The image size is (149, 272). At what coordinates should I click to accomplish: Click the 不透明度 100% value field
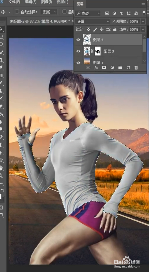pyautogui.click(x=134, y=22)
